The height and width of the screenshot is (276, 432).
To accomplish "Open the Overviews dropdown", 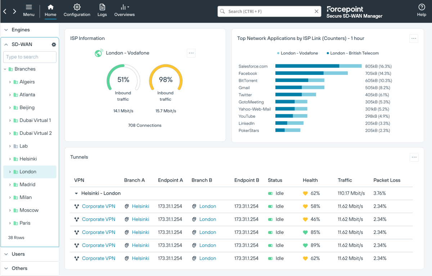I will tap(125, 10).
